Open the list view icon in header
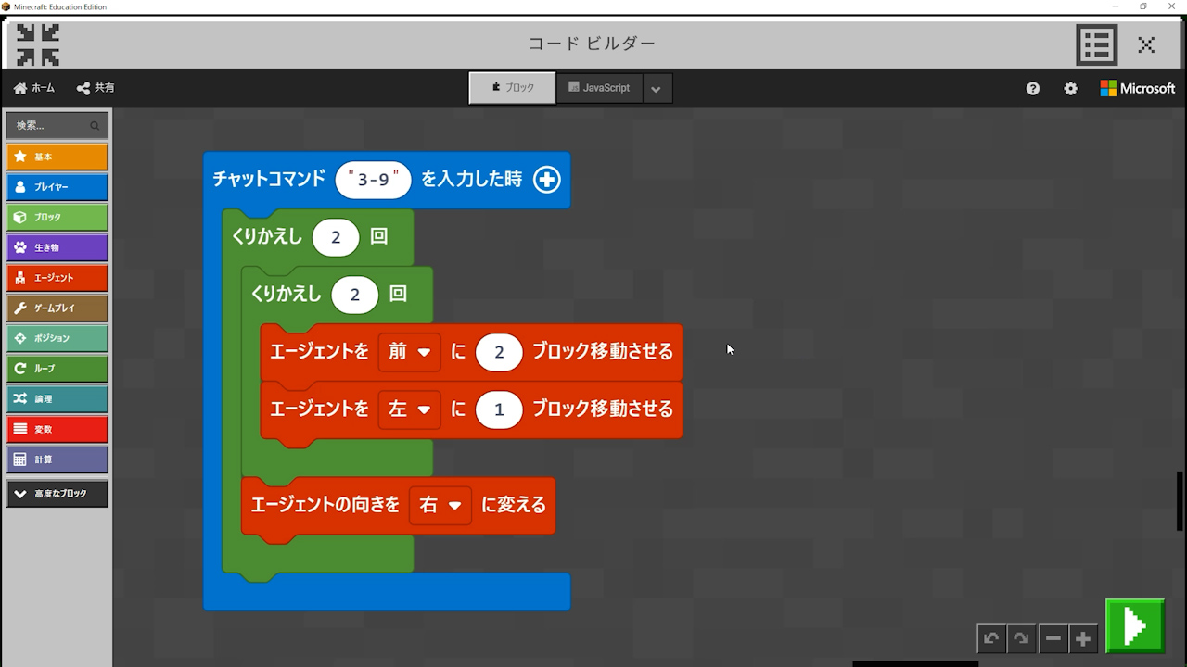 pyautogui.click(x=1096, y=44)
